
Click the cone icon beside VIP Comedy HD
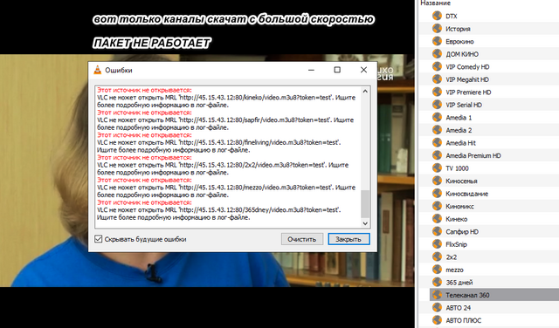coord(437,66)
